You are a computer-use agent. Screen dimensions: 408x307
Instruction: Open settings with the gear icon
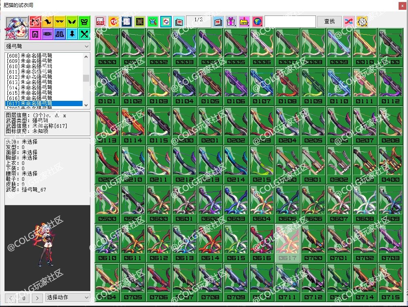pyautogui.click(x=362, y=22)
